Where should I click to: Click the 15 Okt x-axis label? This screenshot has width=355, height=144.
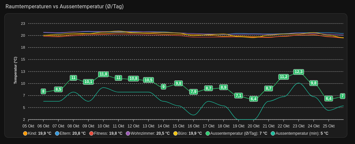pyautogui.click(x=178, y=126)
